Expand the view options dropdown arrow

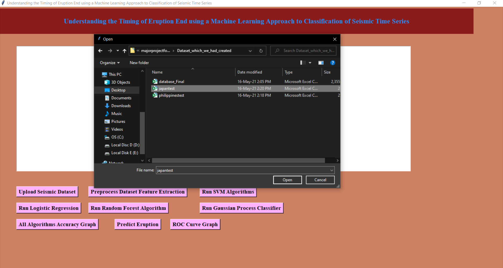tap(310, 63)
